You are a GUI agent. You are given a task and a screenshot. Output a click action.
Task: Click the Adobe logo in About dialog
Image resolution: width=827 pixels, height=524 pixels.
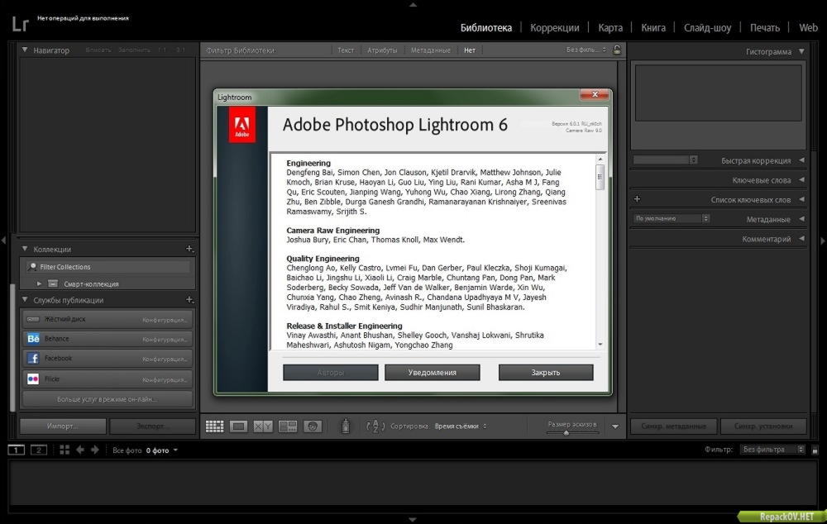click(x=242, y=125)
